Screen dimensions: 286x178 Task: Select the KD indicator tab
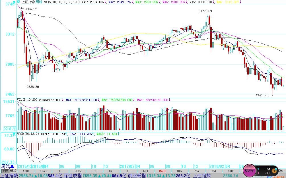click(x=128, y=171)
